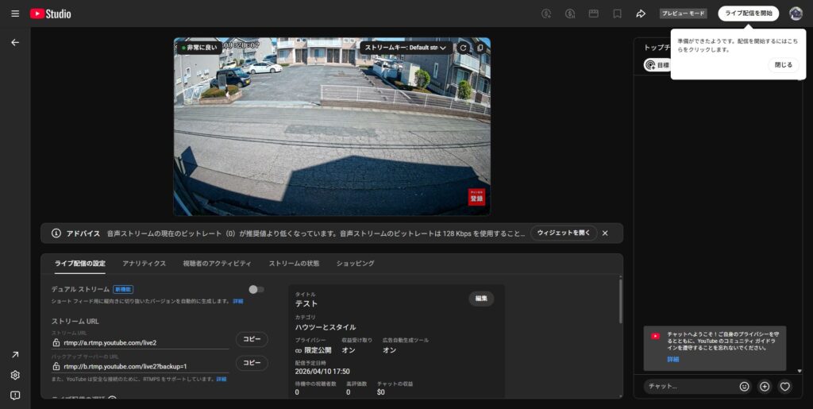
Task: Click the lock icon beside the backup server URL
Action: tap(56, 366)
